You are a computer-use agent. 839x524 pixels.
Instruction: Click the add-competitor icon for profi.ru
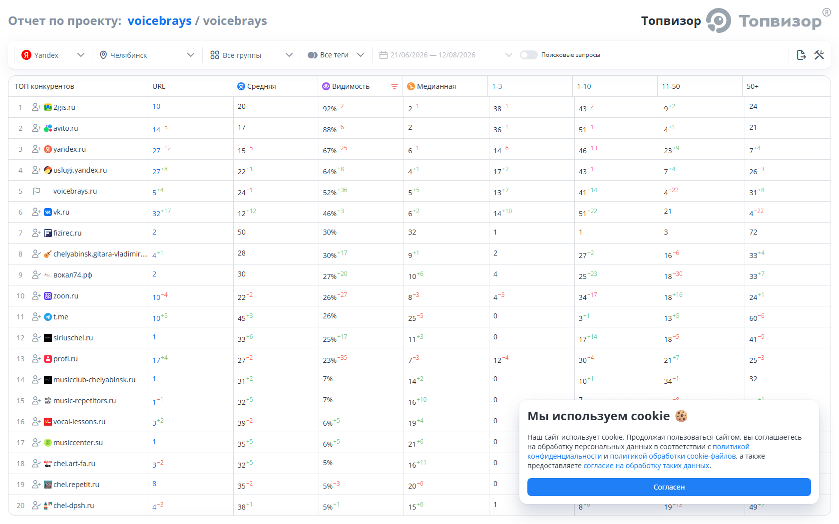coord(36,359)
